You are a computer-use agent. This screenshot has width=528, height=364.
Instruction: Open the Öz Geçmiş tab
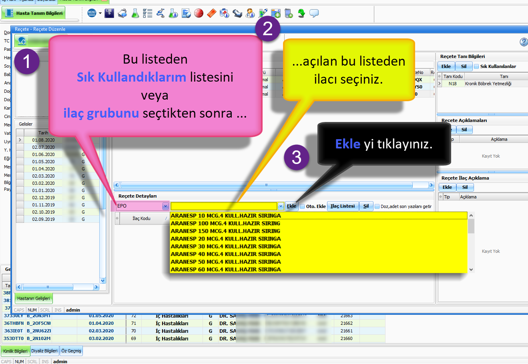(71, 351)
